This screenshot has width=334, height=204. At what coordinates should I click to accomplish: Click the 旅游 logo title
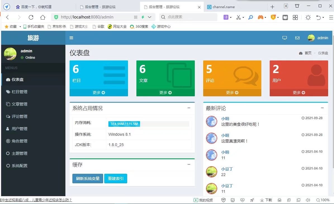(33, 38)
